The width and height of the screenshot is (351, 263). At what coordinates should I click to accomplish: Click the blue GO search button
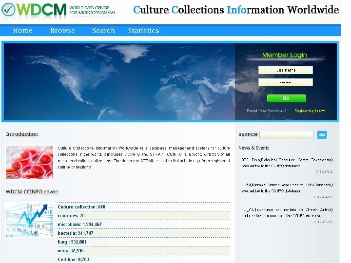(322, 135)
